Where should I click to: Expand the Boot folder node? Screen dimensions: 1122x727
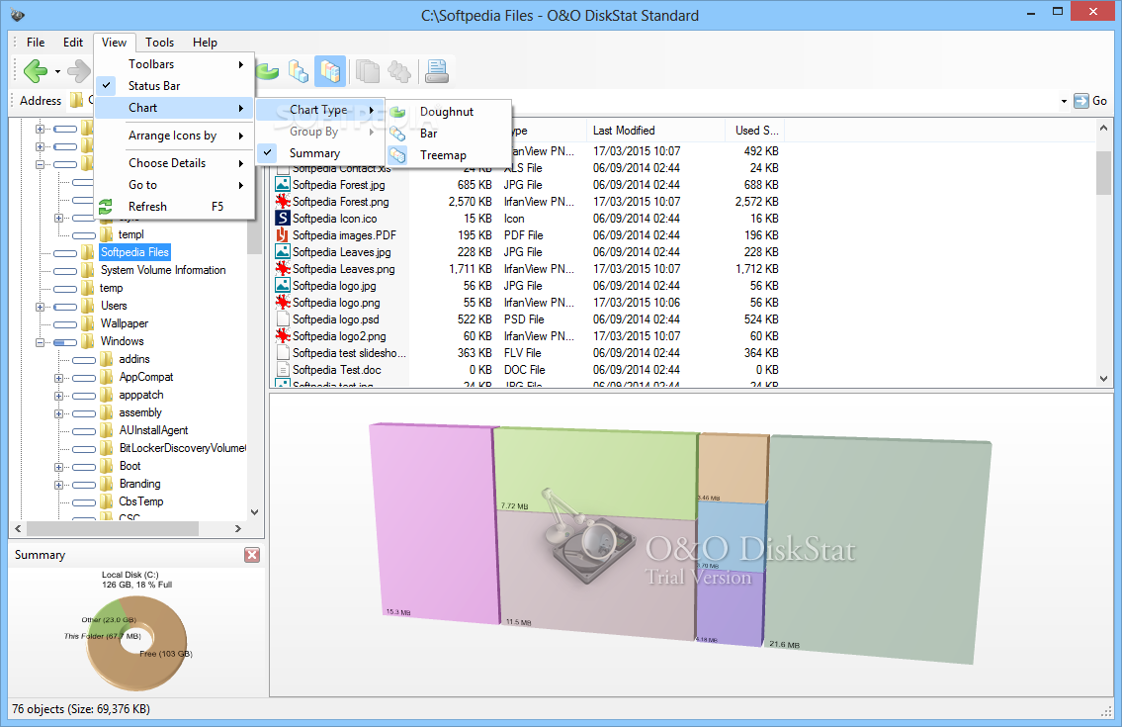[x=59, y=467]
